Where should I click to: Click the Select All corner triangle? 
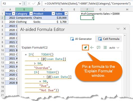pyautogui.click(x=3, y=10)
